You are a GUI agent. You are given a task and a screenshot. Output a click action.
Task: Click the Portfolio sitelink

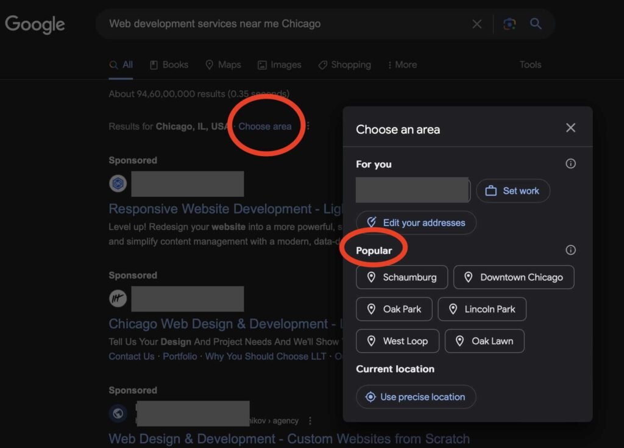click(180, 357)
